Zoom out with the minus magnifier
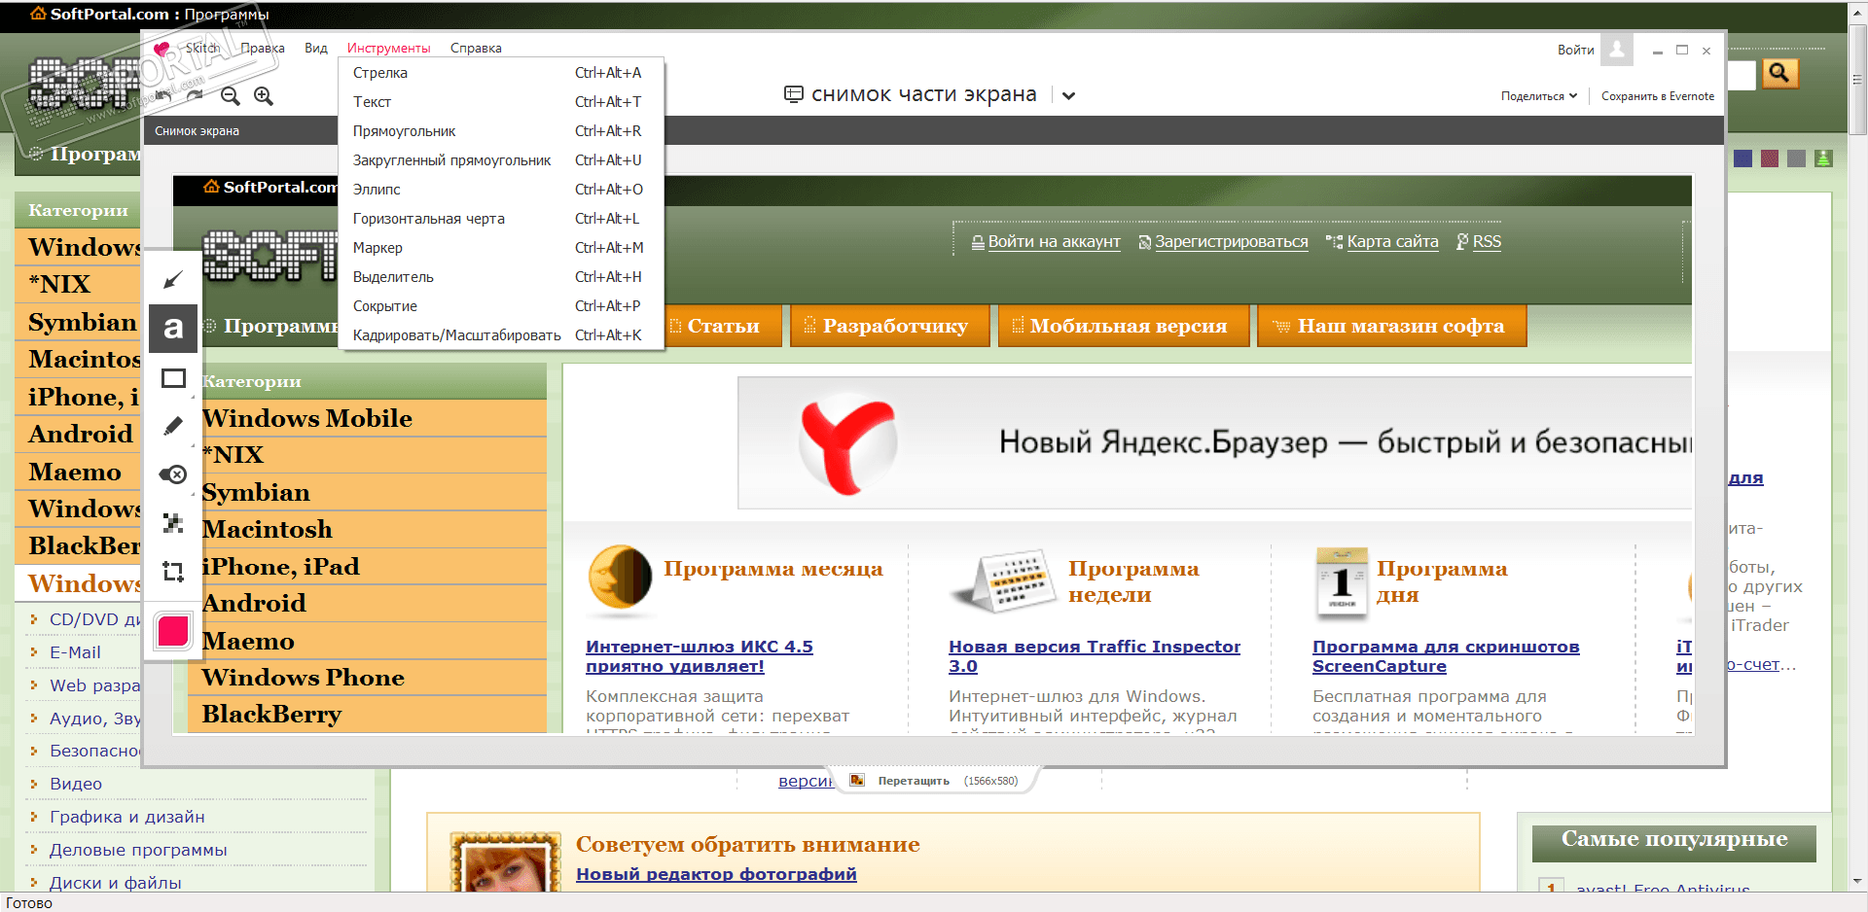The width and height of the screenshot is (1868, 912). pyautogui.click(x=230, y=96)
